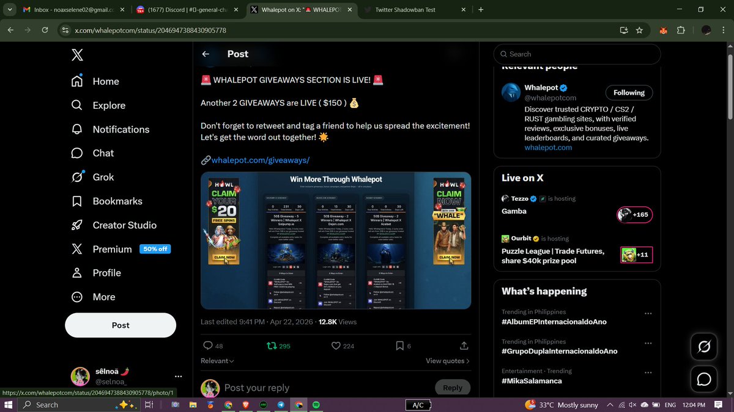Switch to the Discord tab
734x412 pixels.
[187, 10]
